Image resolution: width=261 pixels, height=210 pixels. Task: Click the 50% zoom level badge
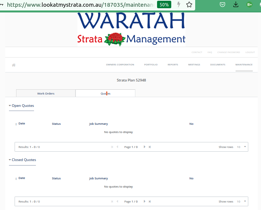pos(164,4)
